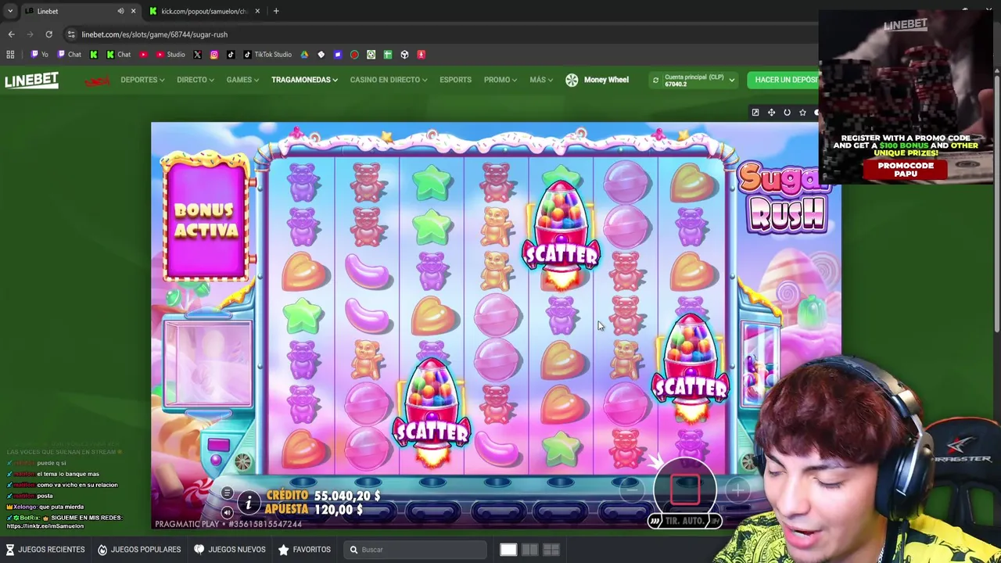Go to Linebet home via logo
The height and width of the screenshot is (563, 1001).
(32, 80)
